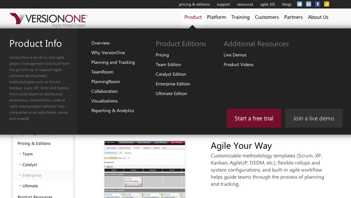The width and height of the screenshot is (351, 198).
Task: Click the Product Info heading
Action: pyautogui.click(x=35, y=44)
